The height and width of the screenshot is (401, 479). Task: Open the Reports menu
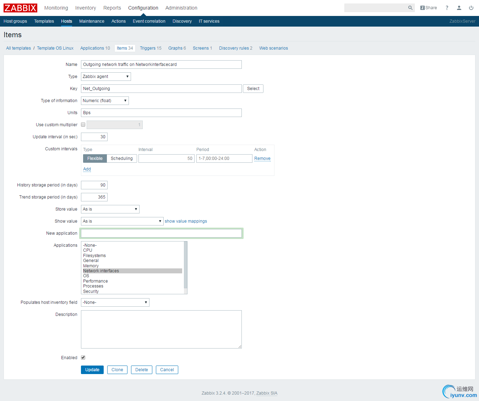coord(112,8)
